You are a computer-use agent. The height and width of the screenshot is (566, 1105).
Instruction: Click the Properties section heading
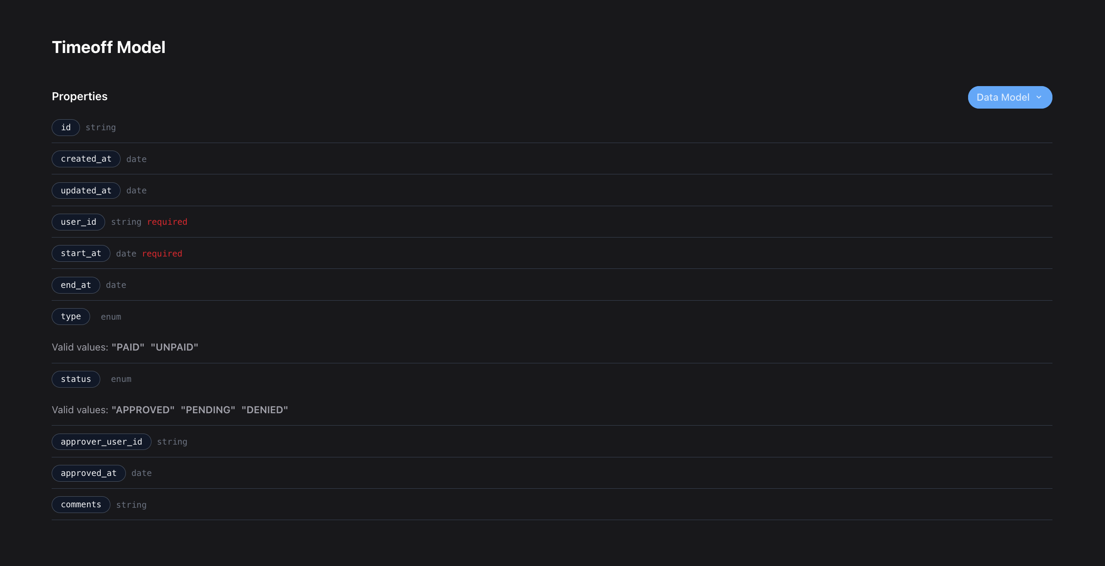pyautogui.click(x=79, y=96)
